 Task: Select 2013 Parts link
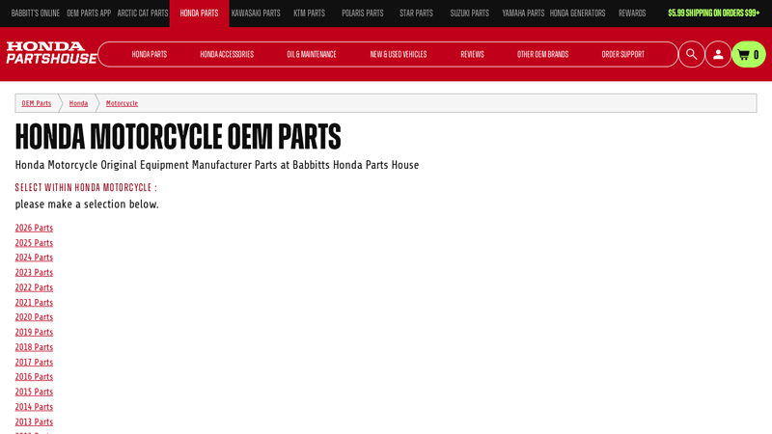tap(34, 421)
